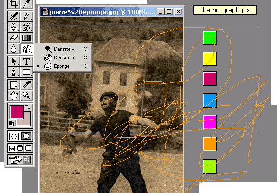Activate the Type tool
Image resolution: width=277 pixels, height=193 pixels.
coord(26,61)
